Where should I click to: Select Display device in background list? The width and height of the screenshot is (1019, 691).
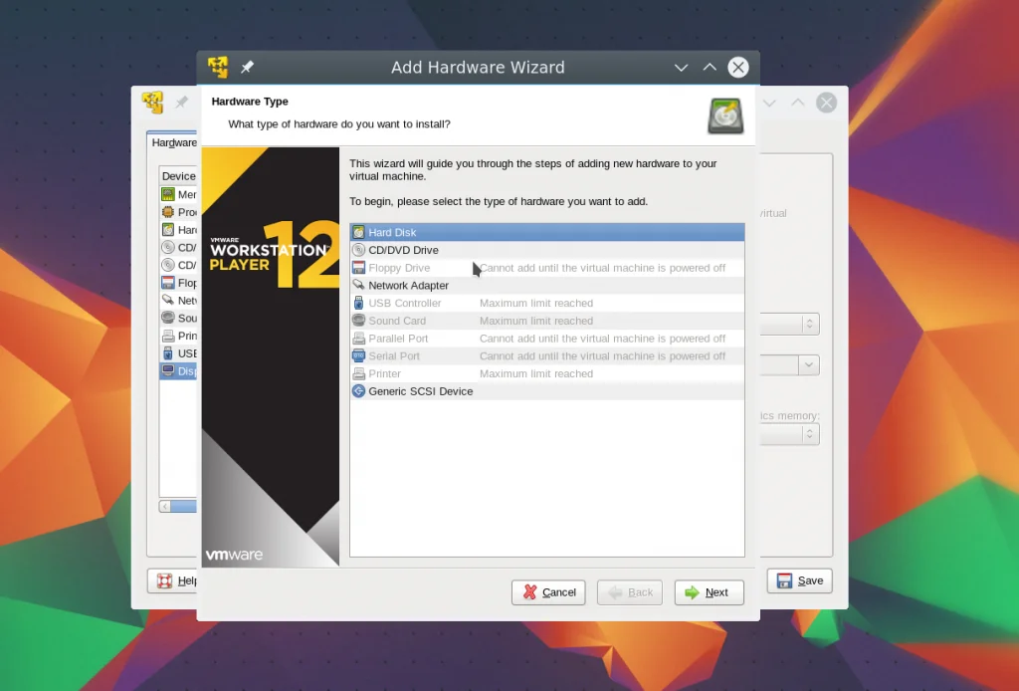pos(178,370)
